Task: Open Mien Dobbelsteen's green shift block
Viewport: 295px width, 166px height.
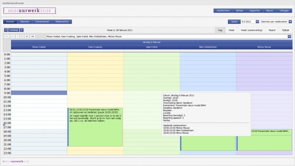Action: [x=208, y=143]
